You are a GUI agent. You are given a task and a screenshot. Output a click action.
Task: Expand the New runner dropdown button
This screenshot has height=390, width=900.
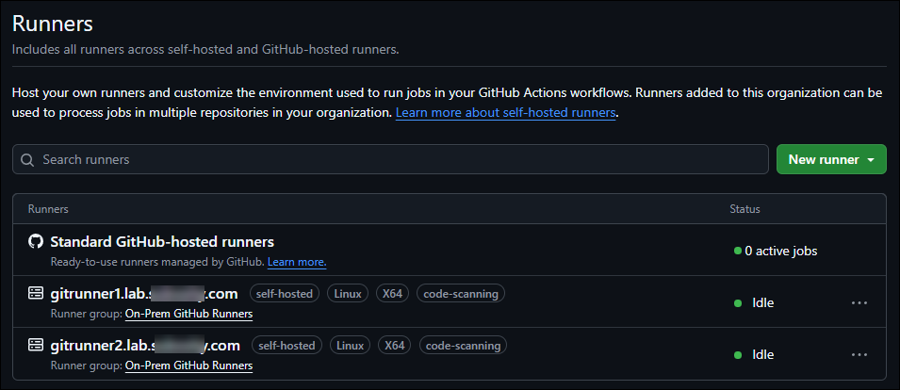(830, 159)
